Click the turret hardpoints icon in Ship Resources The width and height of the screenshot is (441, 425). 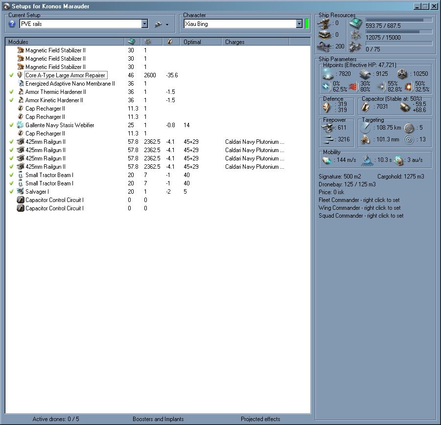pos(324,23)
